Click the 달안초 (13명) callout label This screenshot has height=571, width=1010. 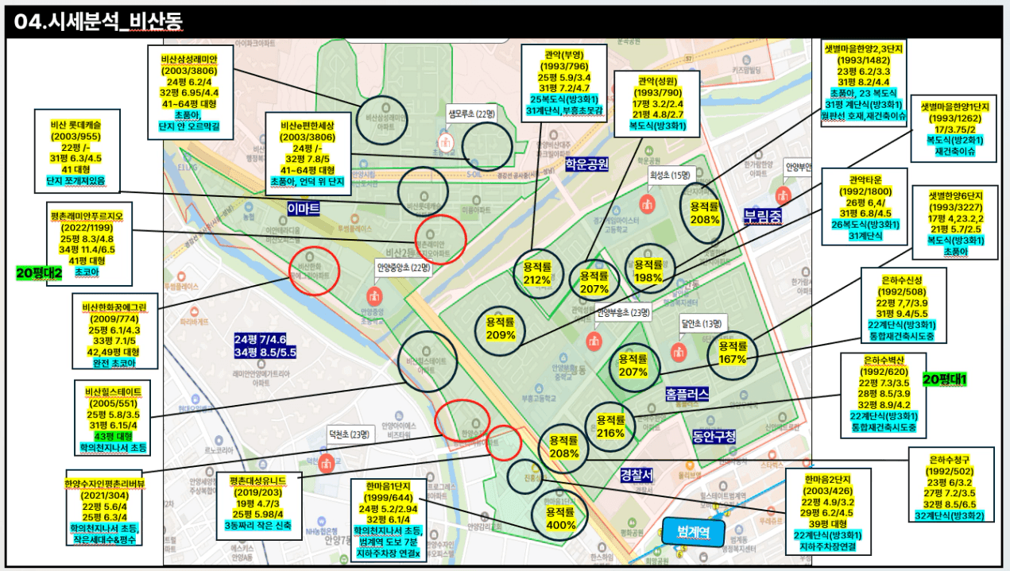(702, 322)
